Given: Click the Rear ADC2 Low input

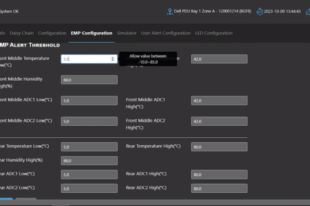Looking at the screenshot, I should tap(89, 189).
